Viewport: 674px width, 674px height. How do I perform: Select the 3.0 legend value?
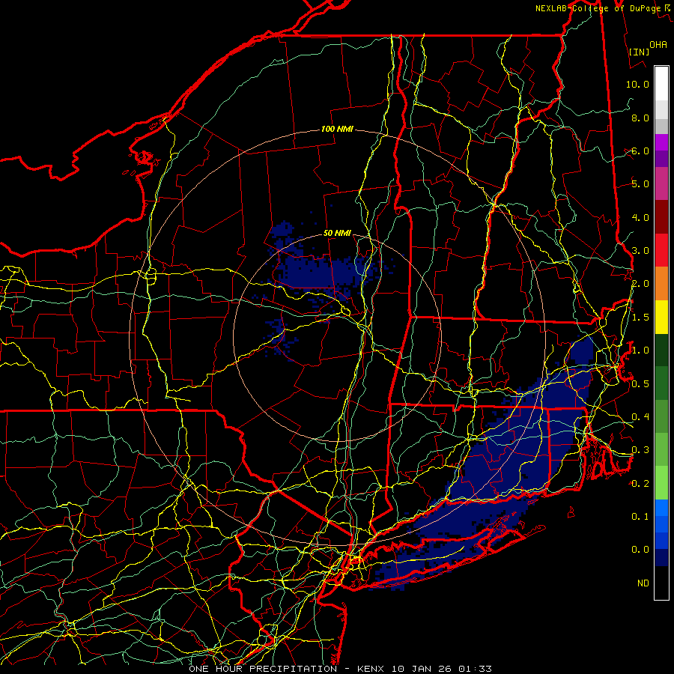(x=640, y=251)
